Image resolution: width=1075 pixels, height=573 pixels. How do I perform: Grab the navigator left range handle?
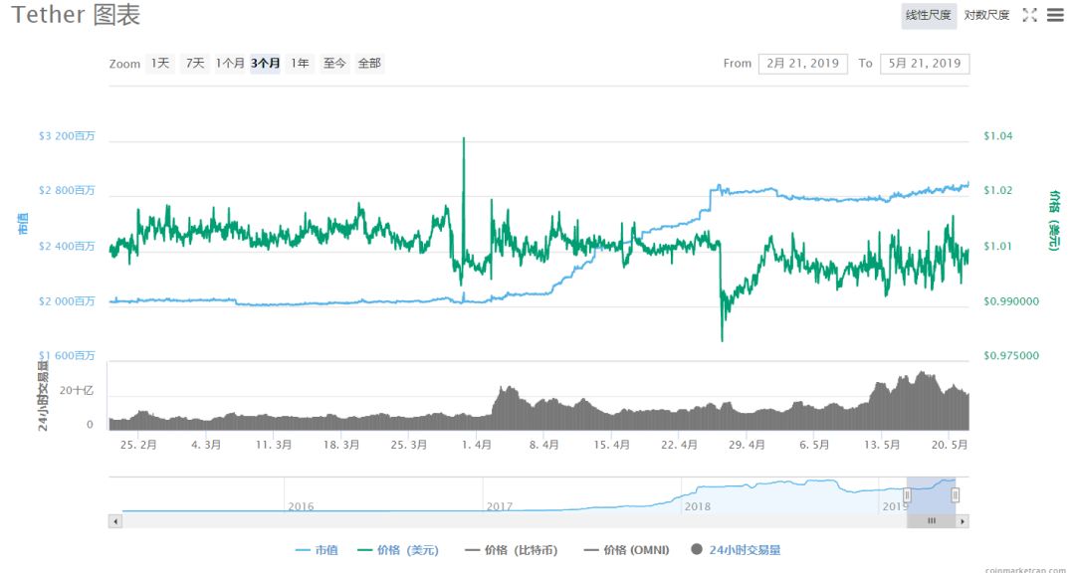(x=907, y=495)
